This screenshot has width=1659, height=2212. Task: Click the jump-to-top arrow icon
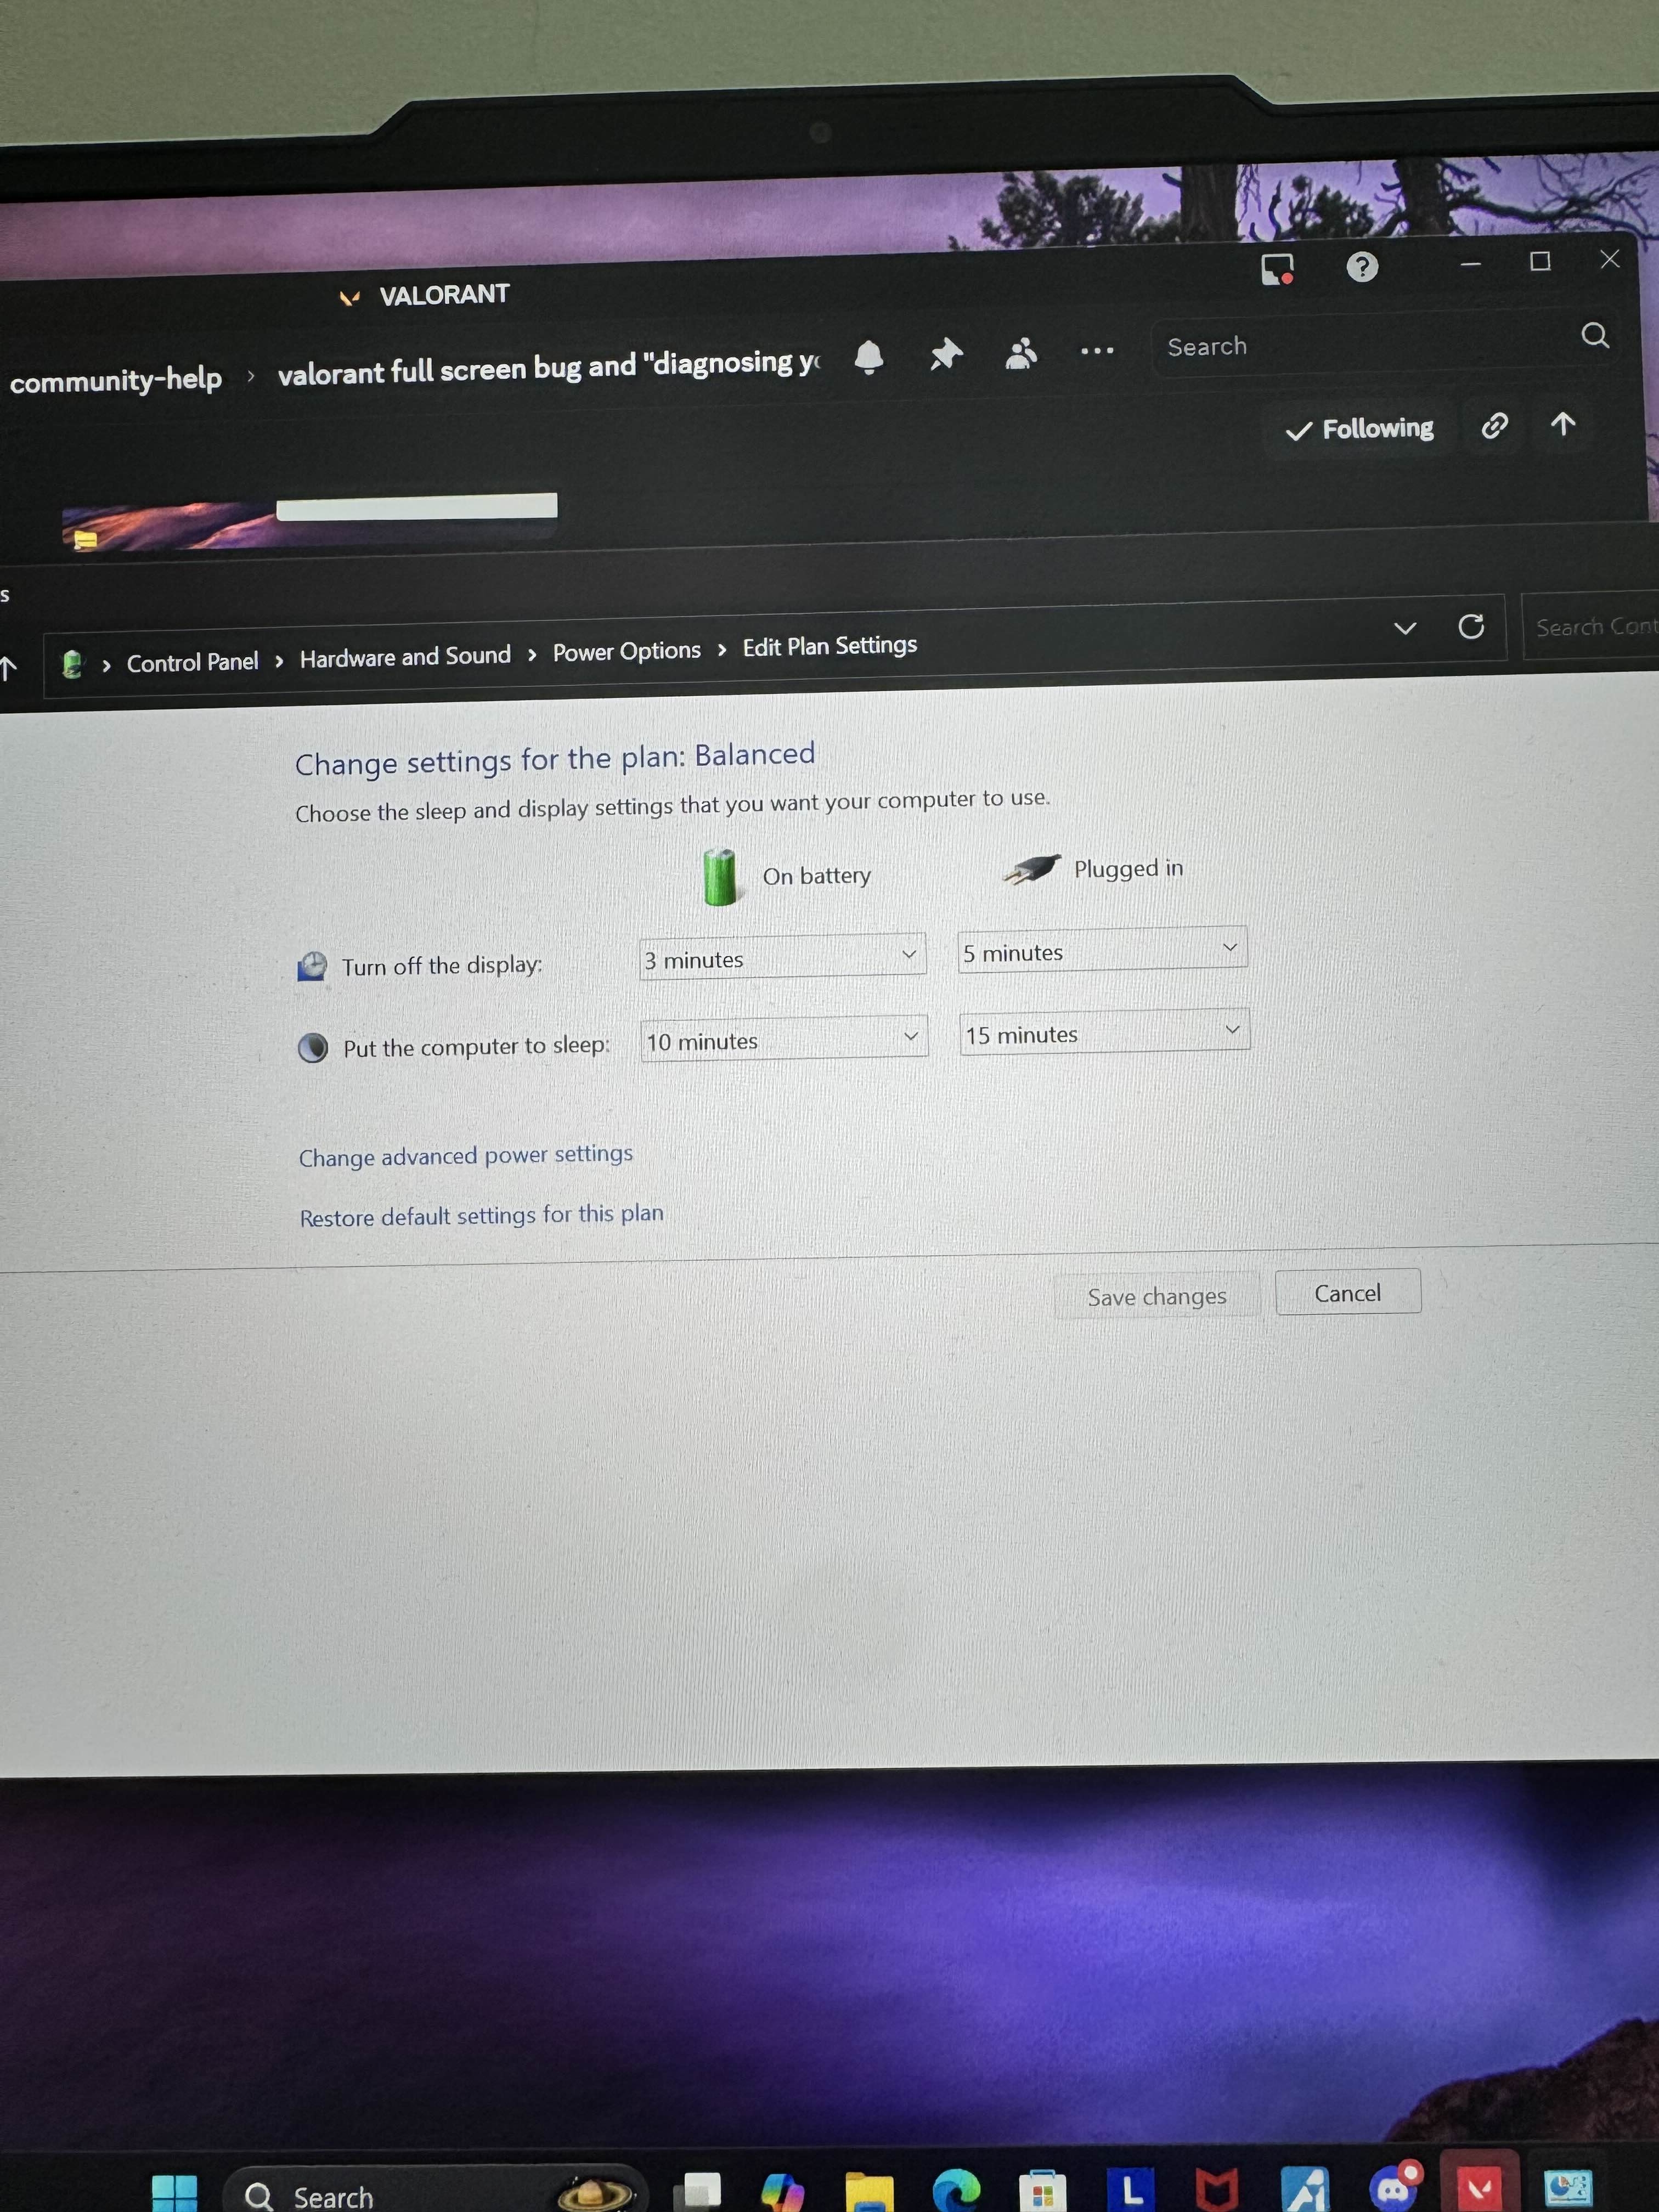tap(1562, 424)
